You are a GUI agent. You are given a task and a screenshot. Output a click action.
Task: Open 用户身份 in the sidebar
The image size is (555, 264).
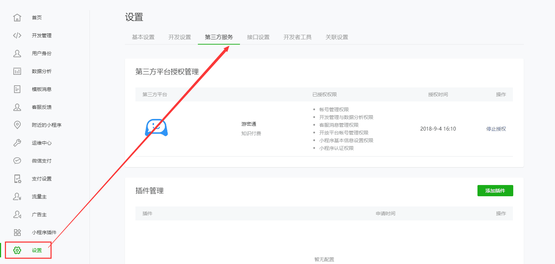41,53
